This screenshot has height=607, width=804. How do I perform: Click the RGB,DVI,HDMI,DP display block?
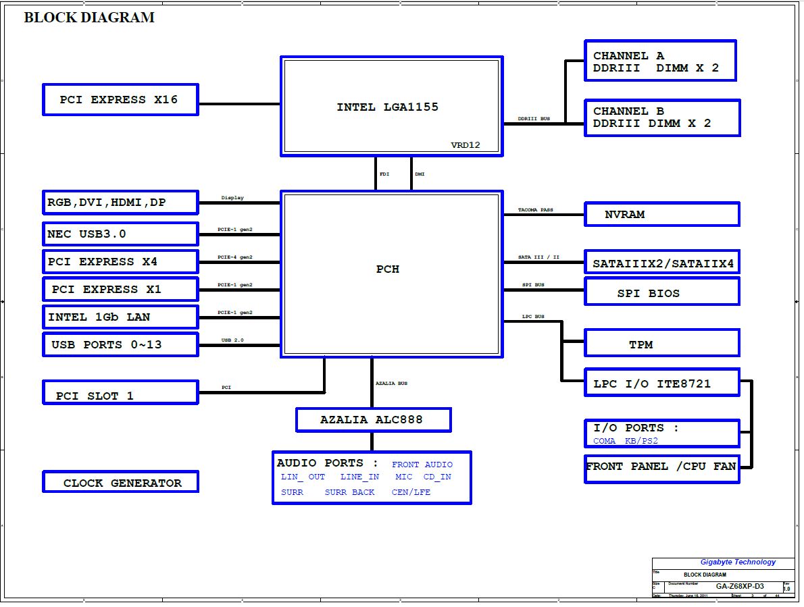120,203
